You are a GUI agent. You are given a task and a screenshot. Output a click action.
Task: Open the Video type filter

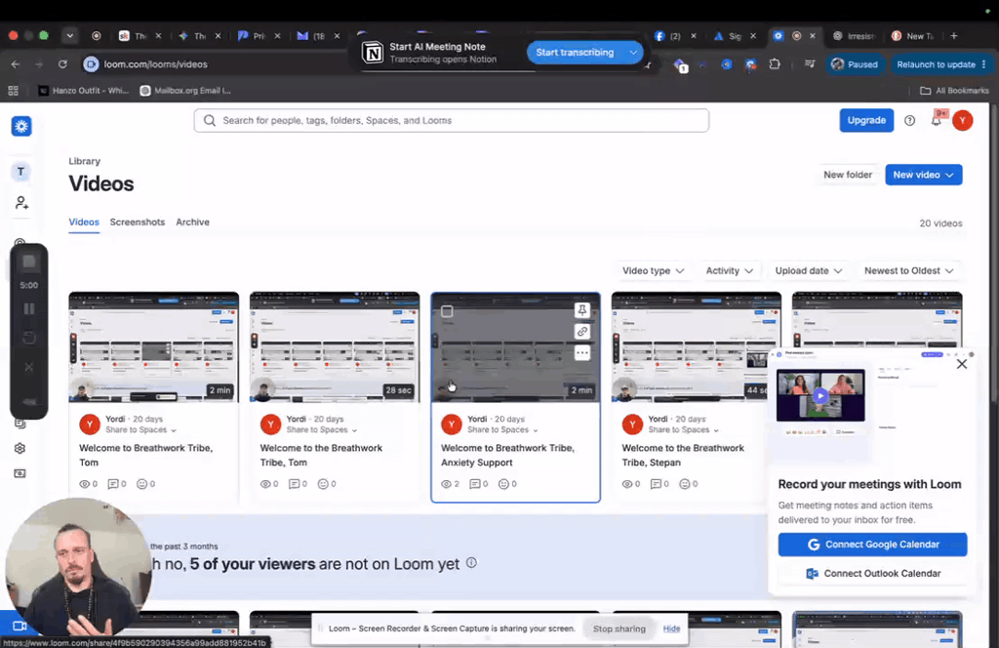[x=653, y=270]
